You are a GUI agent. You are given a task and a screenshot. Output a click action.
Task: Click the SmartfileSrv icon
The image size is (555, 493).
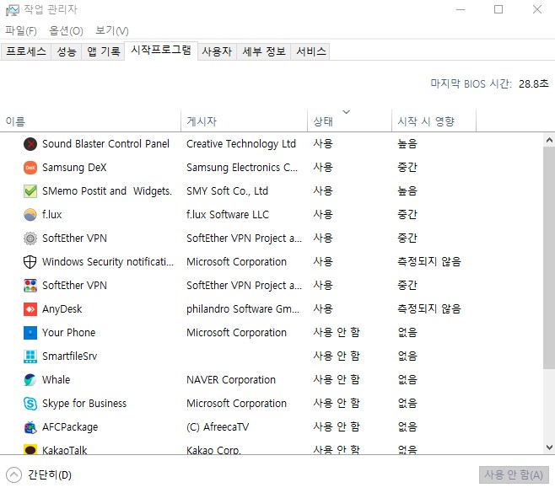point(30,356)
